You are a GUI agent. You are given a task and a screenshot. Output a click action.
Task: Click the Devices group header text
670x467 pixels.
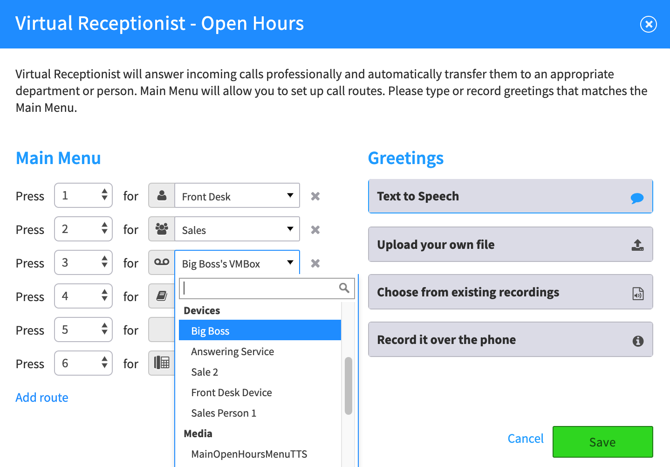click(x=202, y=310)
